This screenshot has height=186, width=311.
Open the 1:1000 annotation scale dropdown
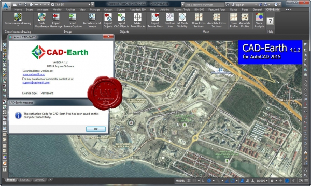(262, 181)
